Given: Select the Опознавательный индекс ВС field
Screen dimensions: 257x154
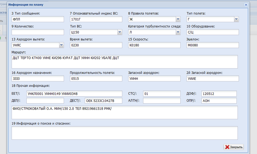Looking at the screenshot, I should pos(96,19).
